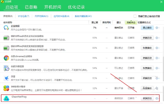
Task: Click the 54% value in 谷歌升级程序 row
Action: tap(95, 68)
